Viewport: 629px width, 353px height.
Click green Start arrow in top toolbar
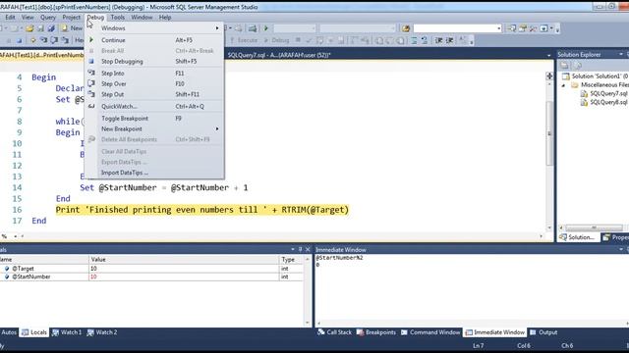pos(266,28)
